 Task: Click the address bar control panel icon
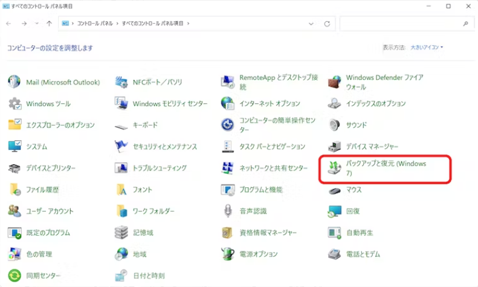pos(65,24)
